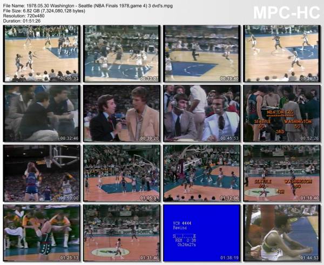Choose the 4th quarter score frame 01:18:40

(282, 173)
